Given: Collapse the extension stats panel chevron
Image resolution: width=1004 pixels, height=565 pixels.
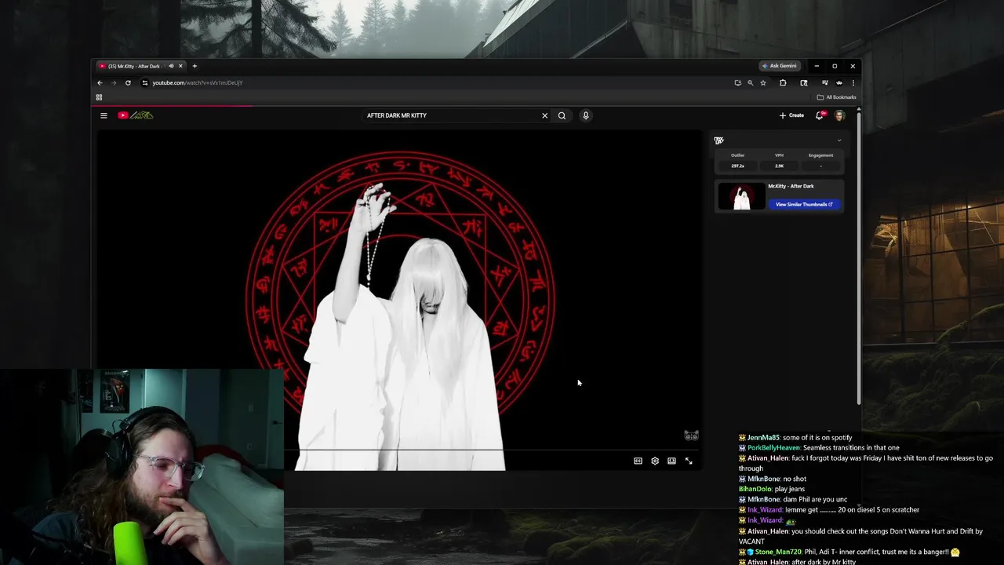Looking at the screenshot, I should 839,140.
